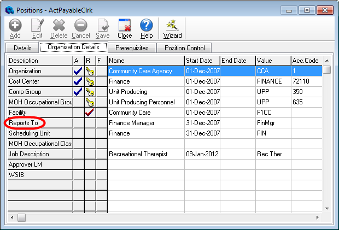Viewport: 339px width, 230px height.
Task: Open Help from the toolbar
Action: pyautogui.click(x=146, y=26)
